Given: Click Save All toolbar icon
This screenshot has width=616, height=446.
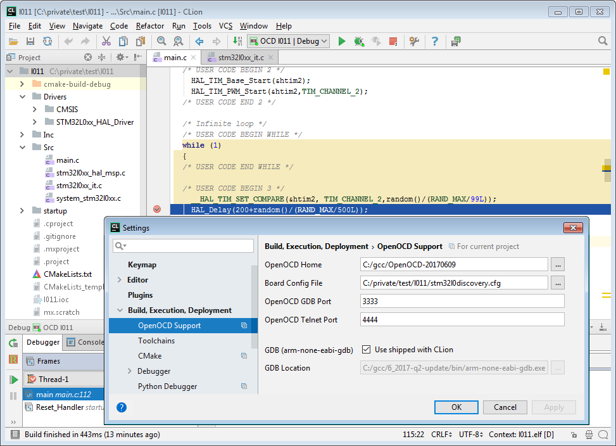Looking at the screenshot, I should tap(30, 41).
